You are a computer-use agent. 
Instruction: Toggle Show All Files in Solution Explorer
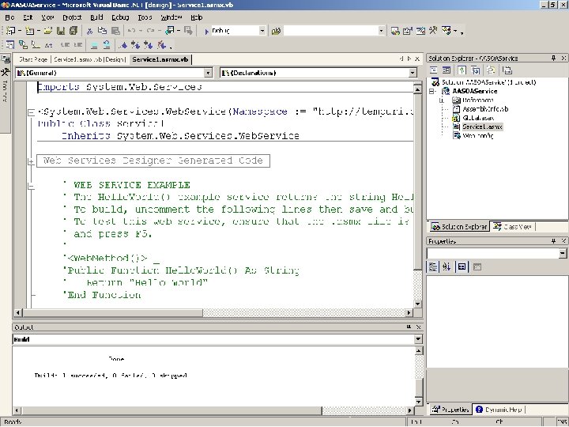[x=491, y=70]
